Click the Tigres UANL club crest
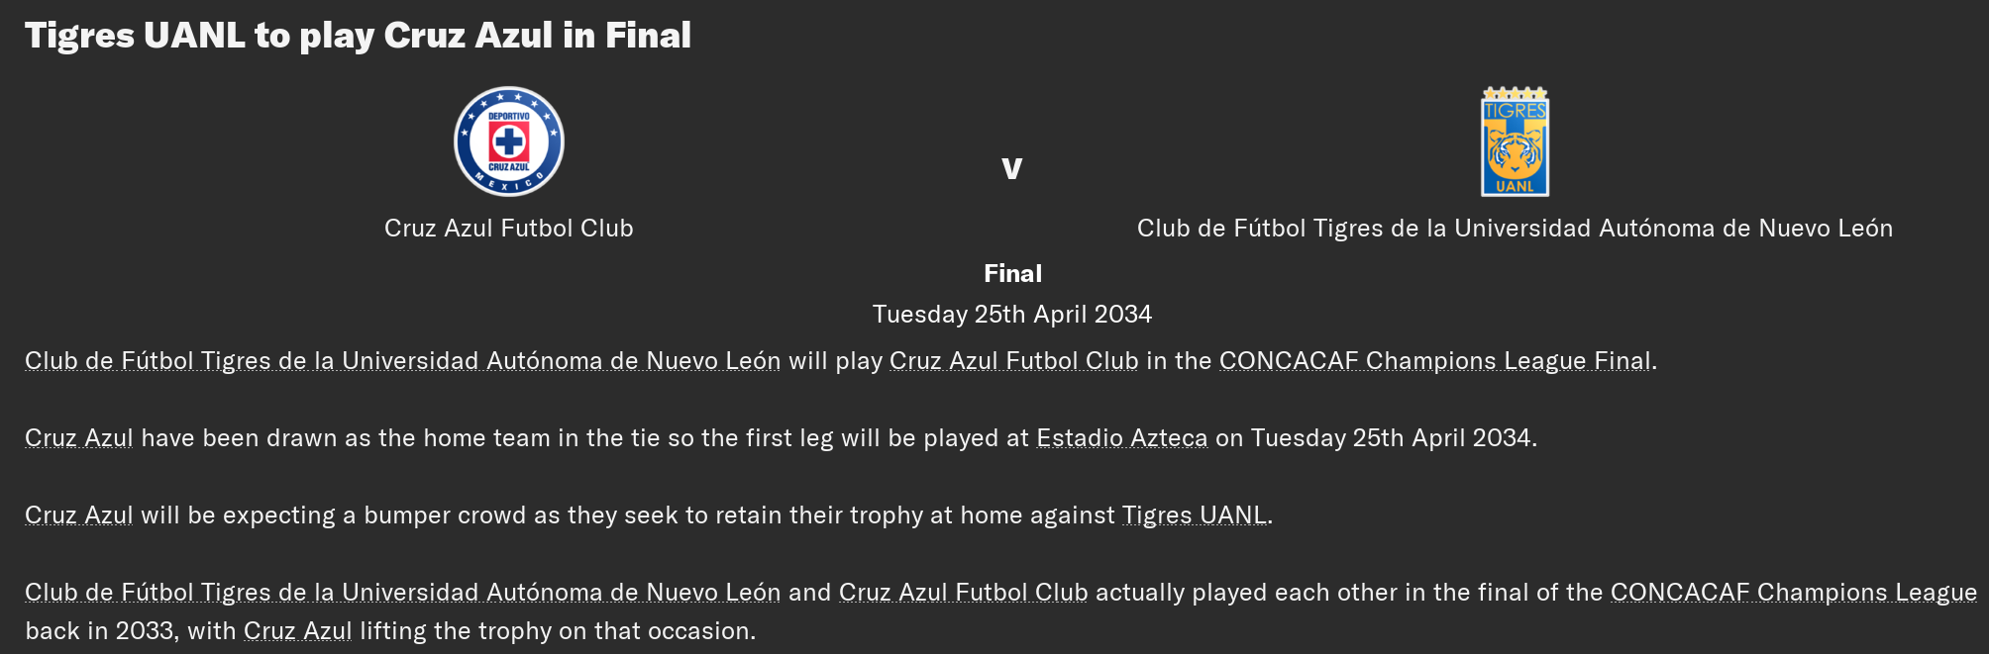The height and width of the screenshot is (654, 1989). point(1515,141)
